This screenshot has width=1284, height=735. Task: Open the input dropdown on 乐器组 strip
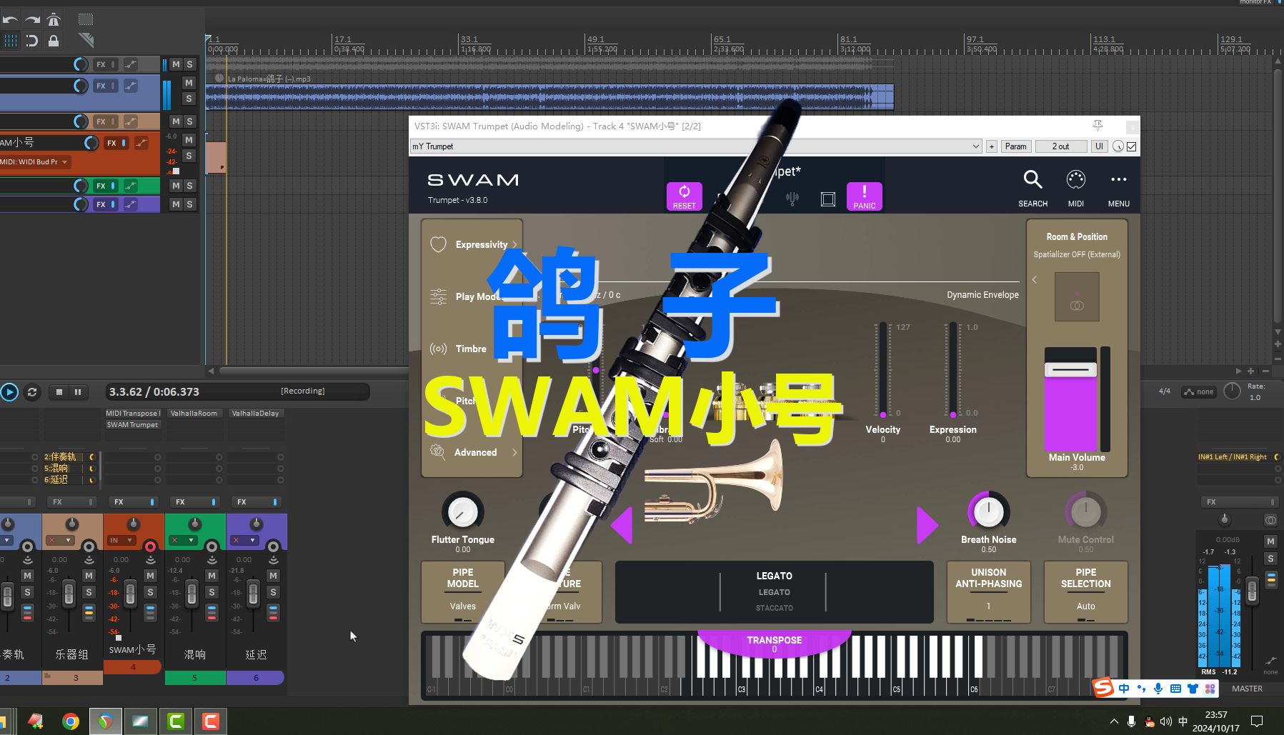59,541
